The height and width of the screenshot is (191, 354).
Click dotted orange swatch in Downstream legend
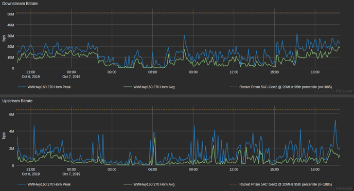234,87
